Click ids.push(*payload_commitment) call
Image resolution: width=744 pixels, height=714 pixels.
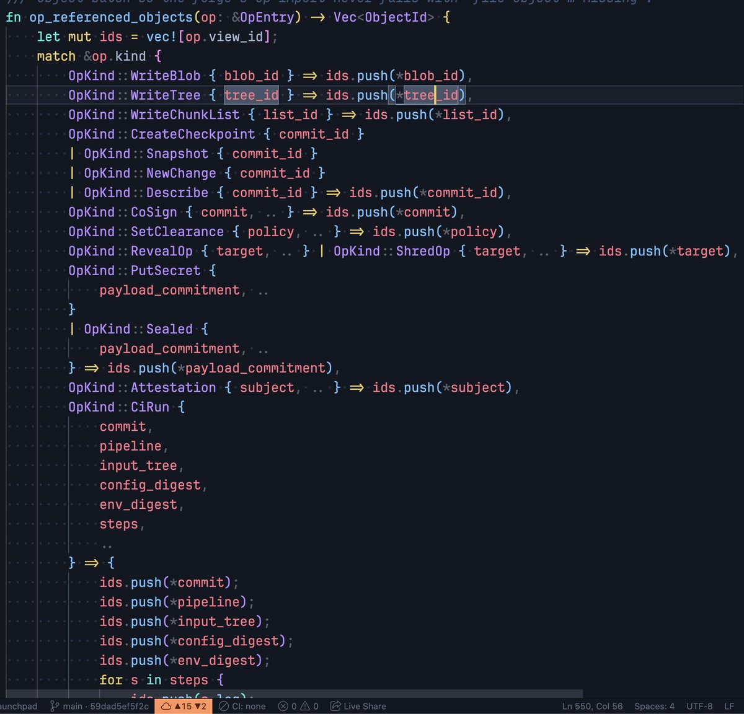pyautogui.click(x=220, y=368)
